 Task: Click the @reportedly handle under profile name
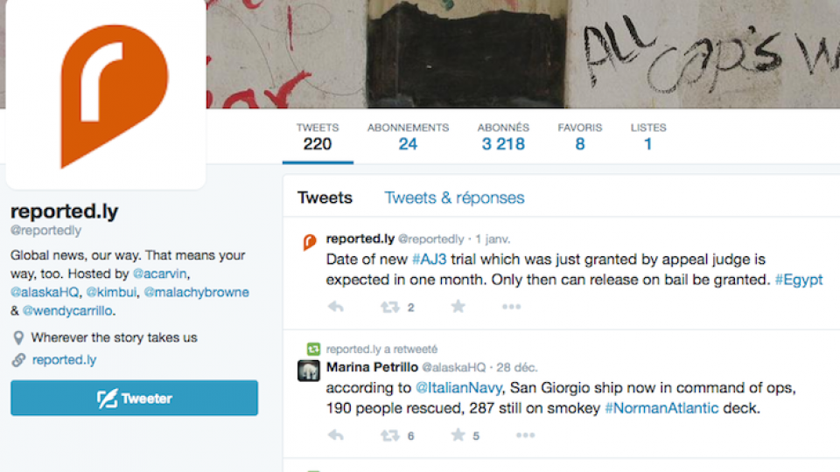[46, 231]
